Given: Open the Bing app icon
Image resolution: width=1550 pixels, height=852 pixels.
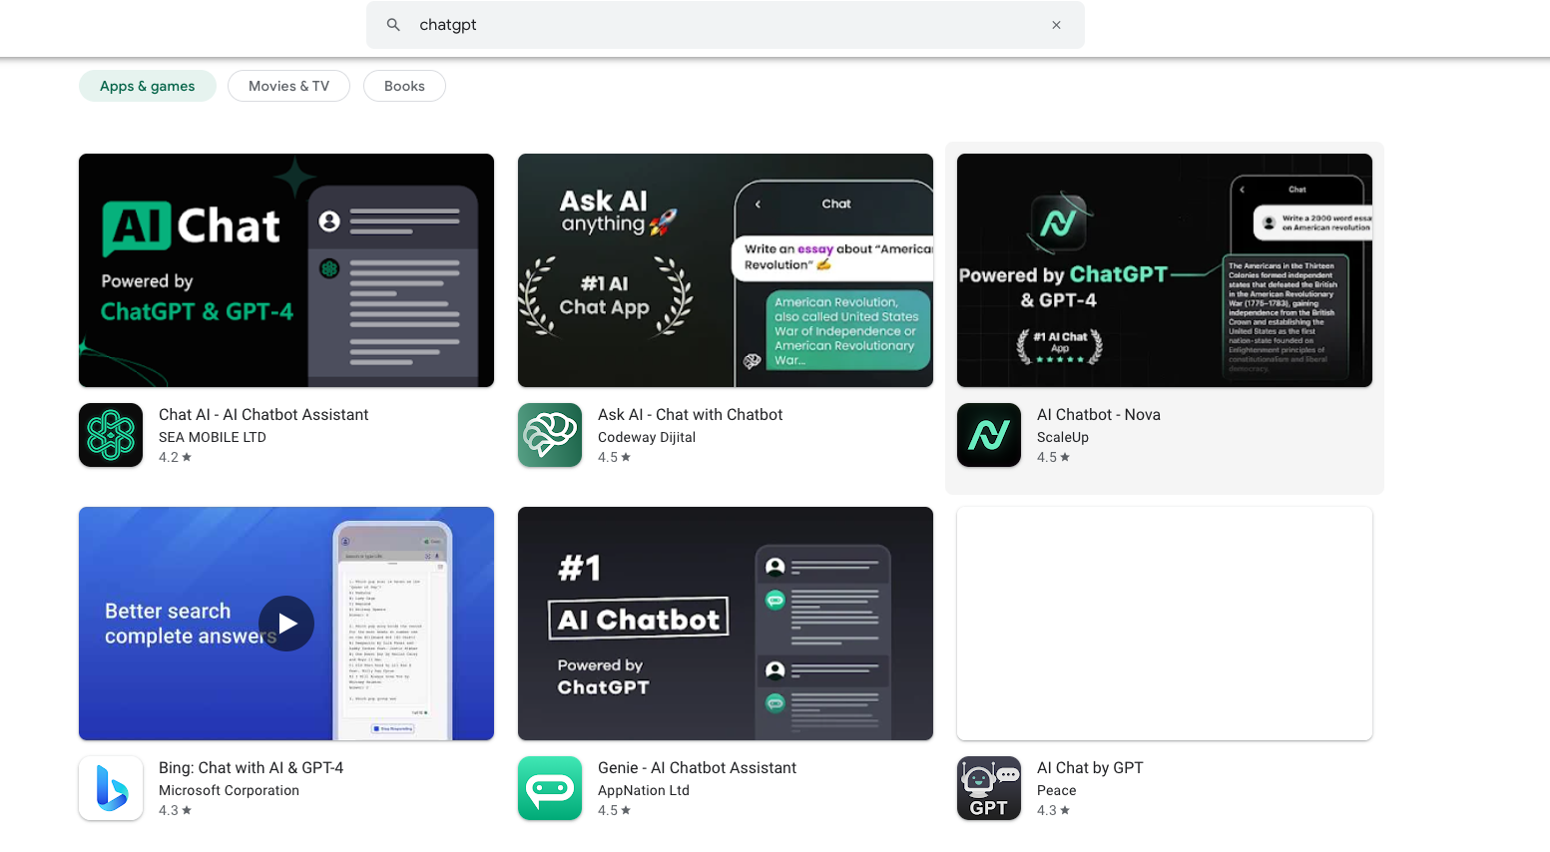Looking at the screenshot, I should 111,788.
